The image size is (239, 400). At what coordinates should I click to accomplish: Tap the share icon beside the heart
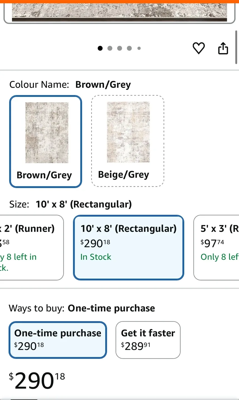(223, 48)
